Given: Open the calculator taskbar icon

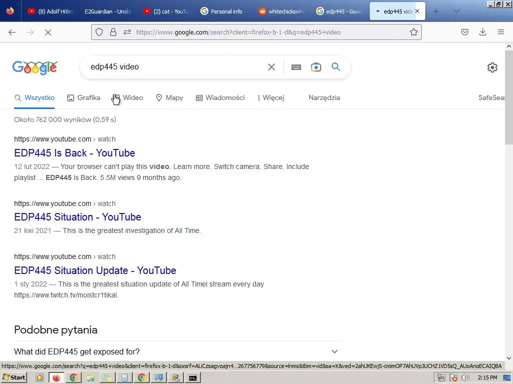Looking at the screenshot, I should click(125, 378).
